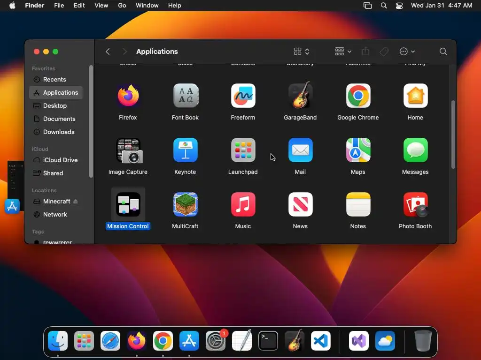Select the Music application icon
The image size is (481, 360).
pyautogui.click(x=243, y=204)
